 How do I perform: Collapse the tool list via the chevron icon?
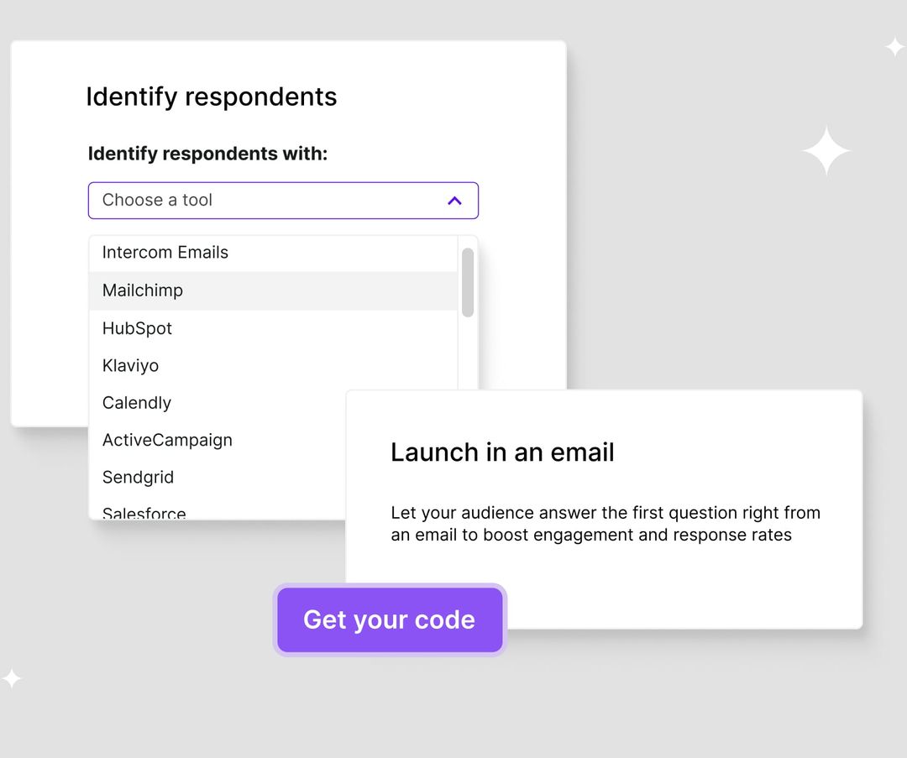454,201
